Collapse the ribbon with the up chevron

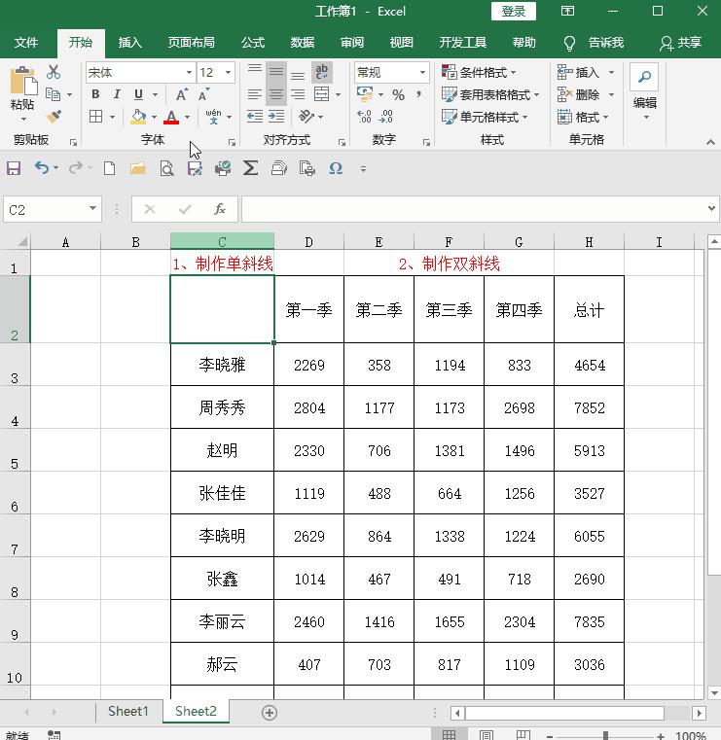click(710, 141)
